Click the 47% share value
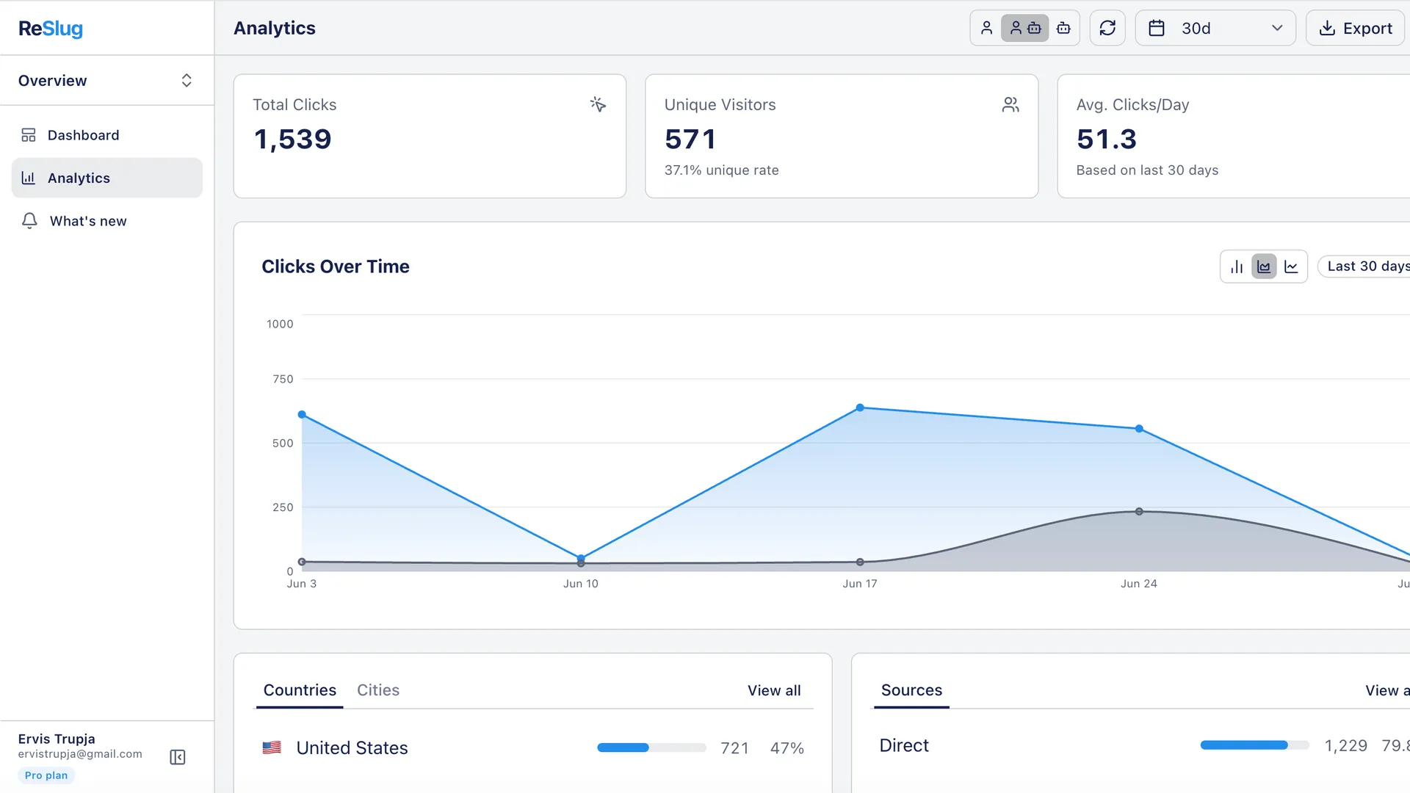This screenshot has height=793, width=1410. tap(787, 747)
